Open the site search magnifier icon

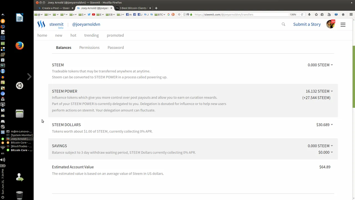click(283, 24)
